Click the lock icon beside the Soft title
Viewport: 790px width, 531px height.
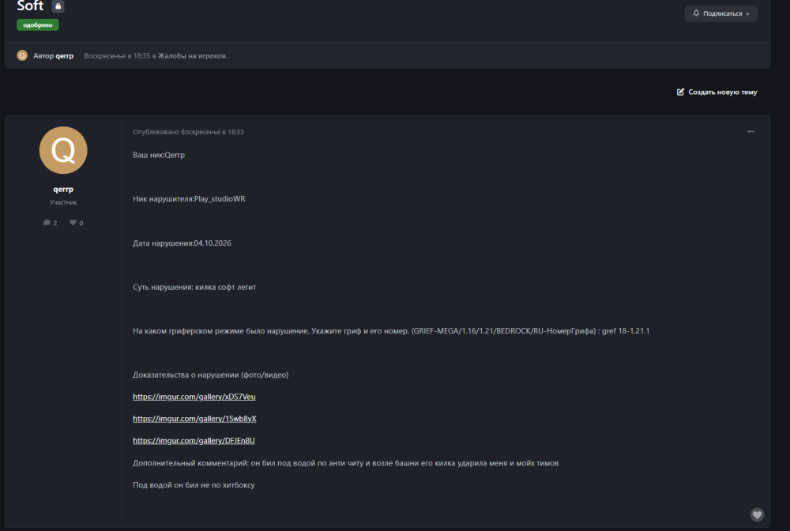58,6
